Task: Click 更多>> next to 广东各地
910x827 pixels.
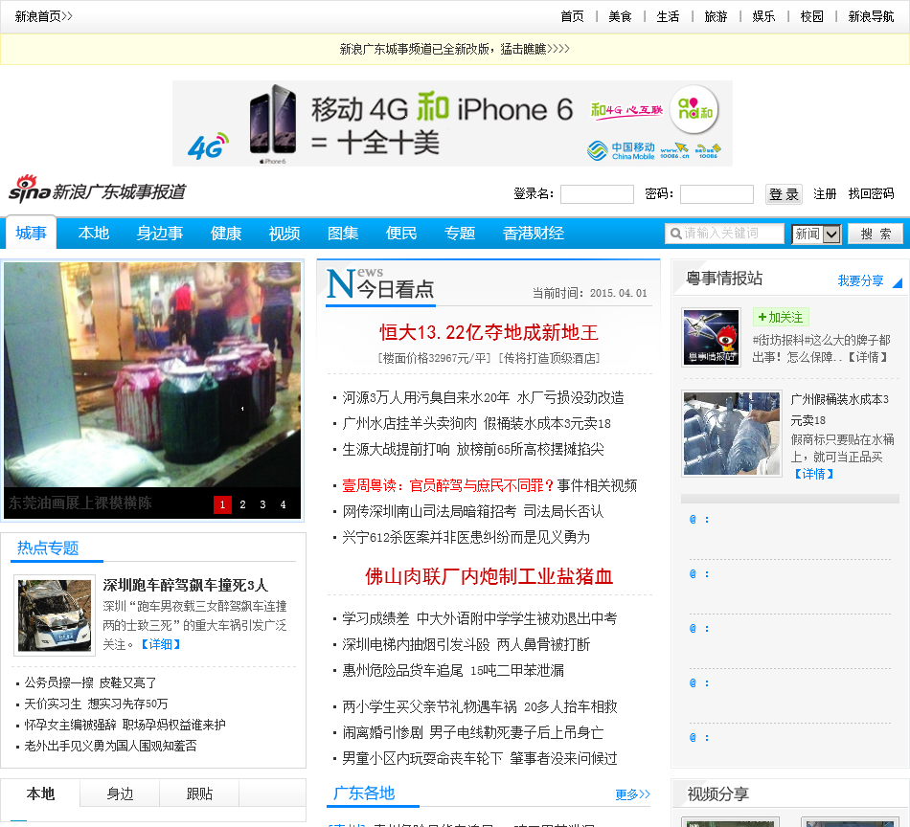Action: pos(632,794)
